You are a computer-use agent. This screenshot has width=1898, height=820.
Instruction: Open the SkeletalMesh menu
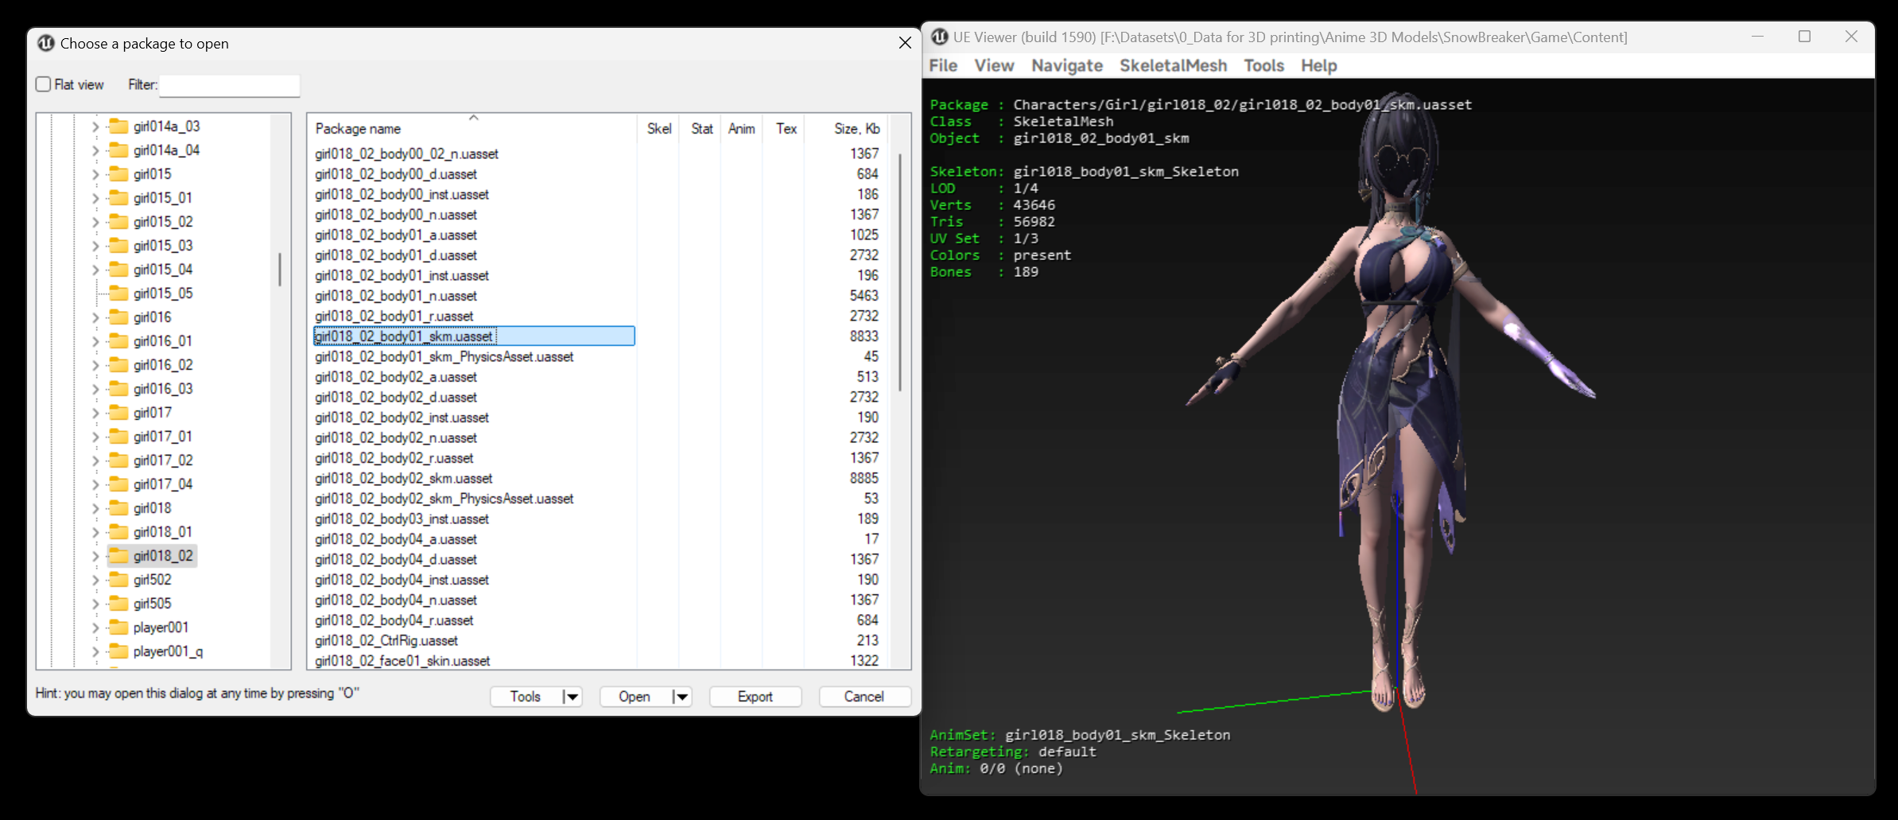click(1174, 65)
